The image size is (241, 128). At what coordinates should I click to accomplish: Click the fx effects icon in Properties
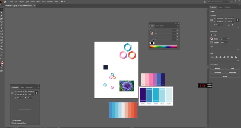(x=212, y=47)
